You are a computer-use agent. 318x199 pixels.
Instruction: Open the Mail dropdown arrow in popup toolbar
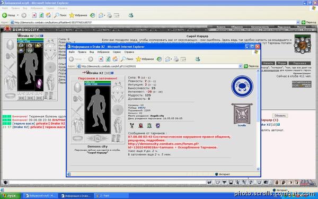coord(171,59)
